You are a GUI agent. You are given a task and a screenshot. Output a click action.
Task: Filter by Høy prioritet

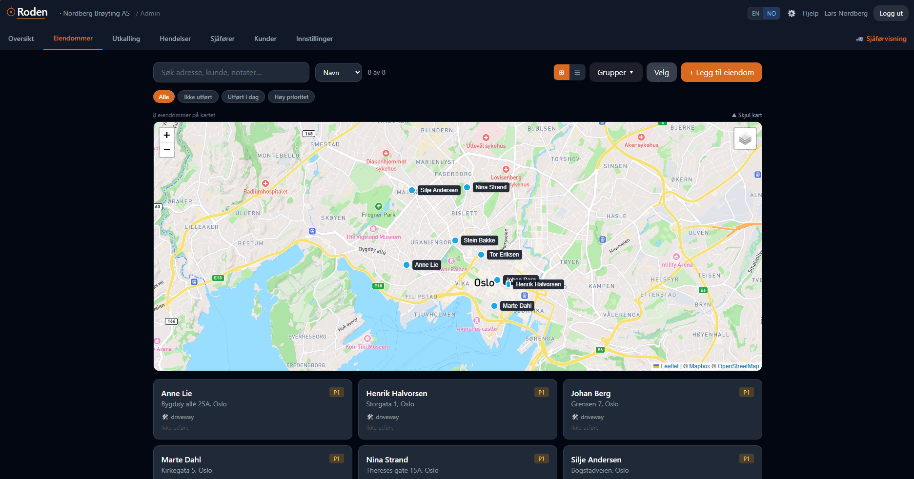point(291,97)
